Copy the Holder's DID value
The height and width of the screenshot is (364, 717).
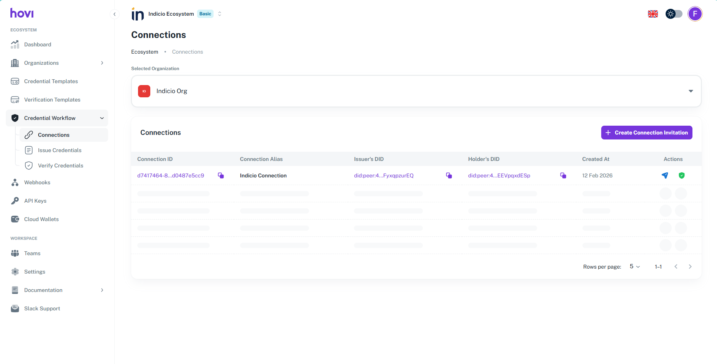563,175
